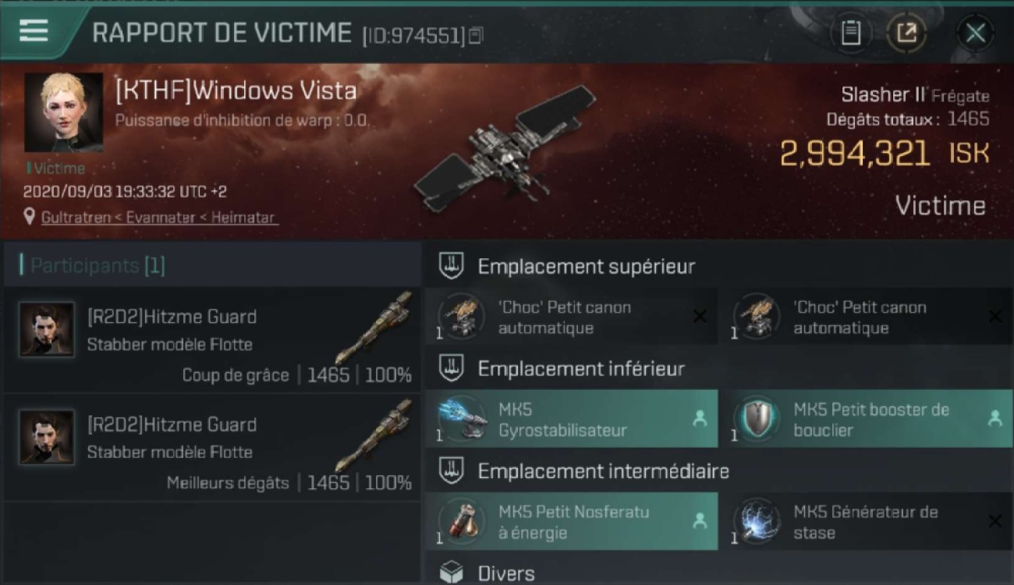Select the MK5 Petit booster de bouclier

(x=867, y=419)
